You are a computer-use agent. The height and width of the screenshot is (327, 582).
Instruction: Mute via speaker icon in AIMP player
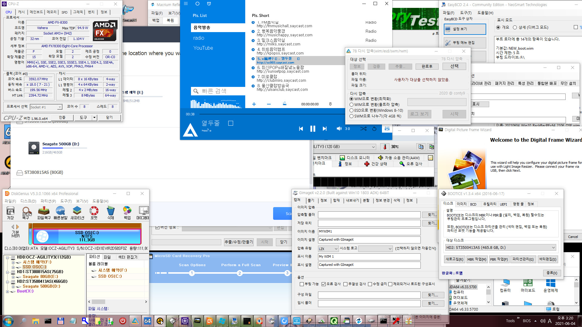(339, 129)
